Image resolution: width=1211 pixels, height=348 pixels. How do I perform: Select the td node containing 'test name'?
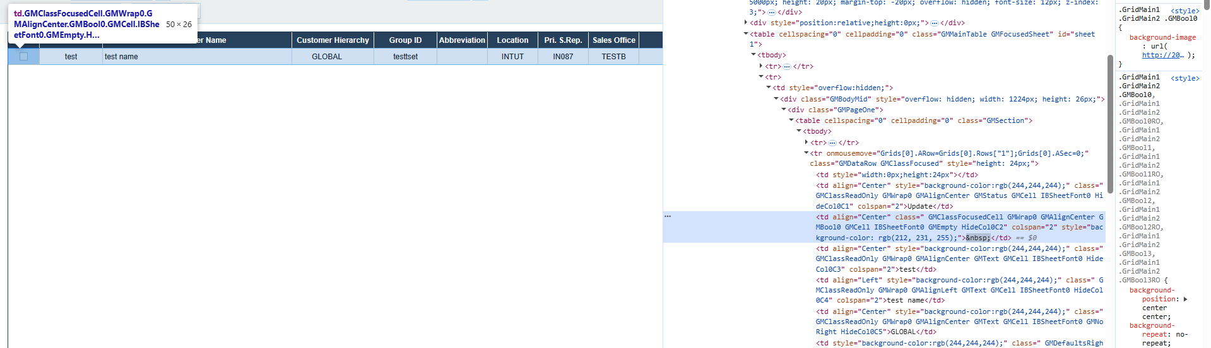click(959, 290)
